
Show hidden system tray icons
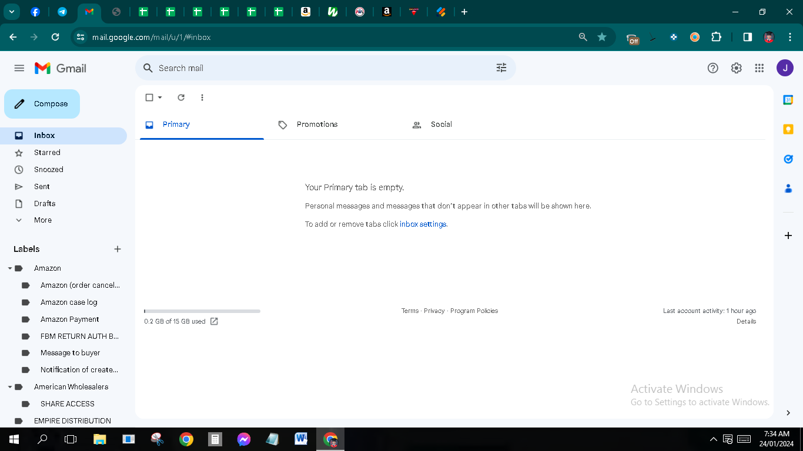coord(714,439)
